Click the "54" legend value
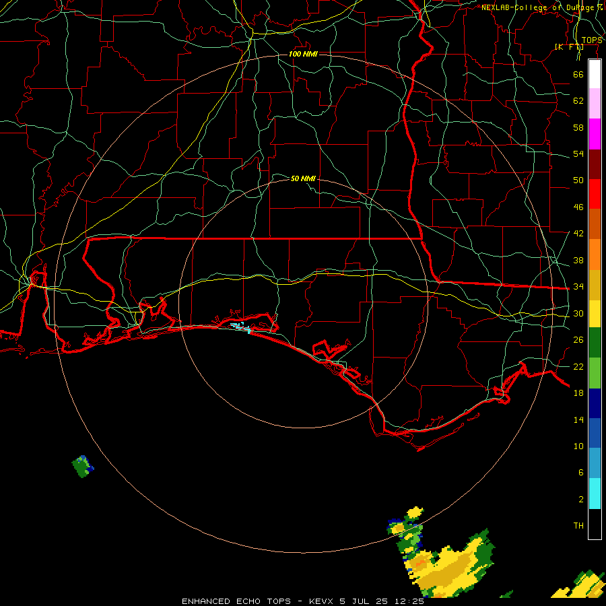 (578, 154)
